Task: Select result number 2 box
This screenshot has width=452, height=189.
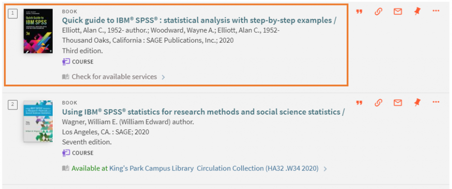Action: [x=13, y=104]
